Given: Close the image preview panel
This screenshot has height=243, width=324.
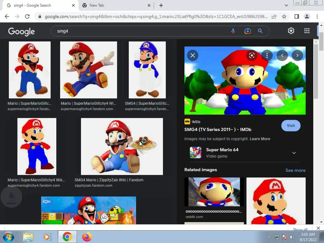Looking at the screenshot, I should coord(193,55).
